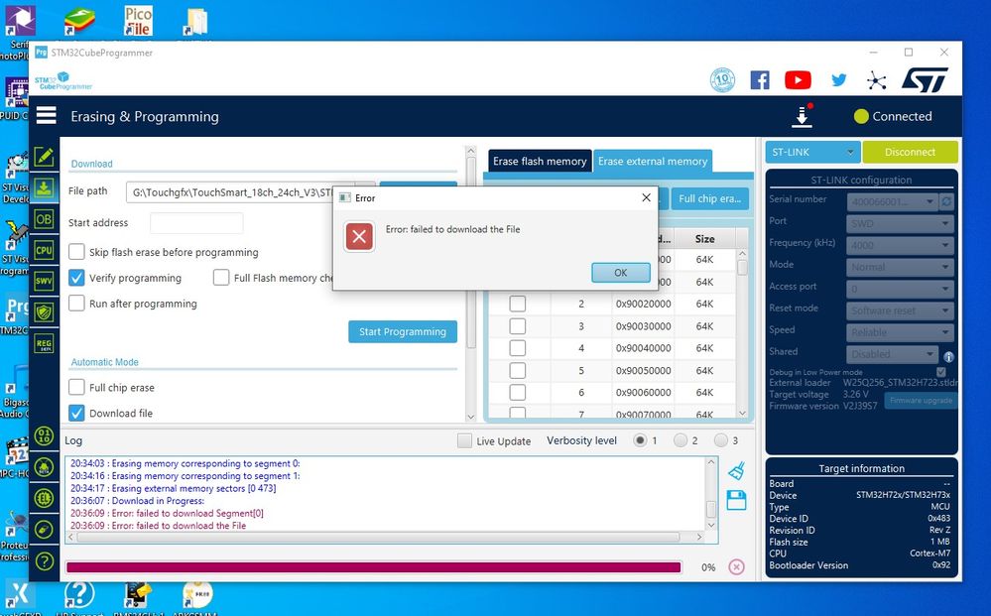Click the Start address input field
Viewport: 991px width, 616px height.
pos(196,223)
